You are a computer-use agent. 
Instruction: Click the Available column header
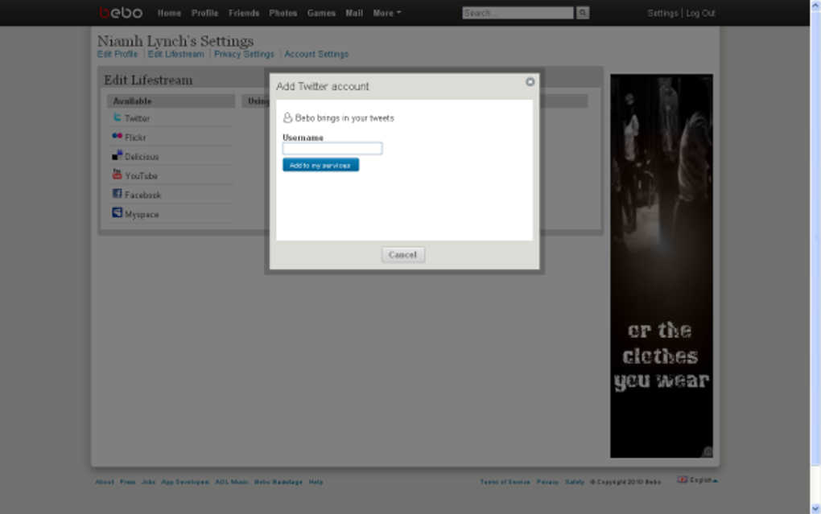coord(171,101)
